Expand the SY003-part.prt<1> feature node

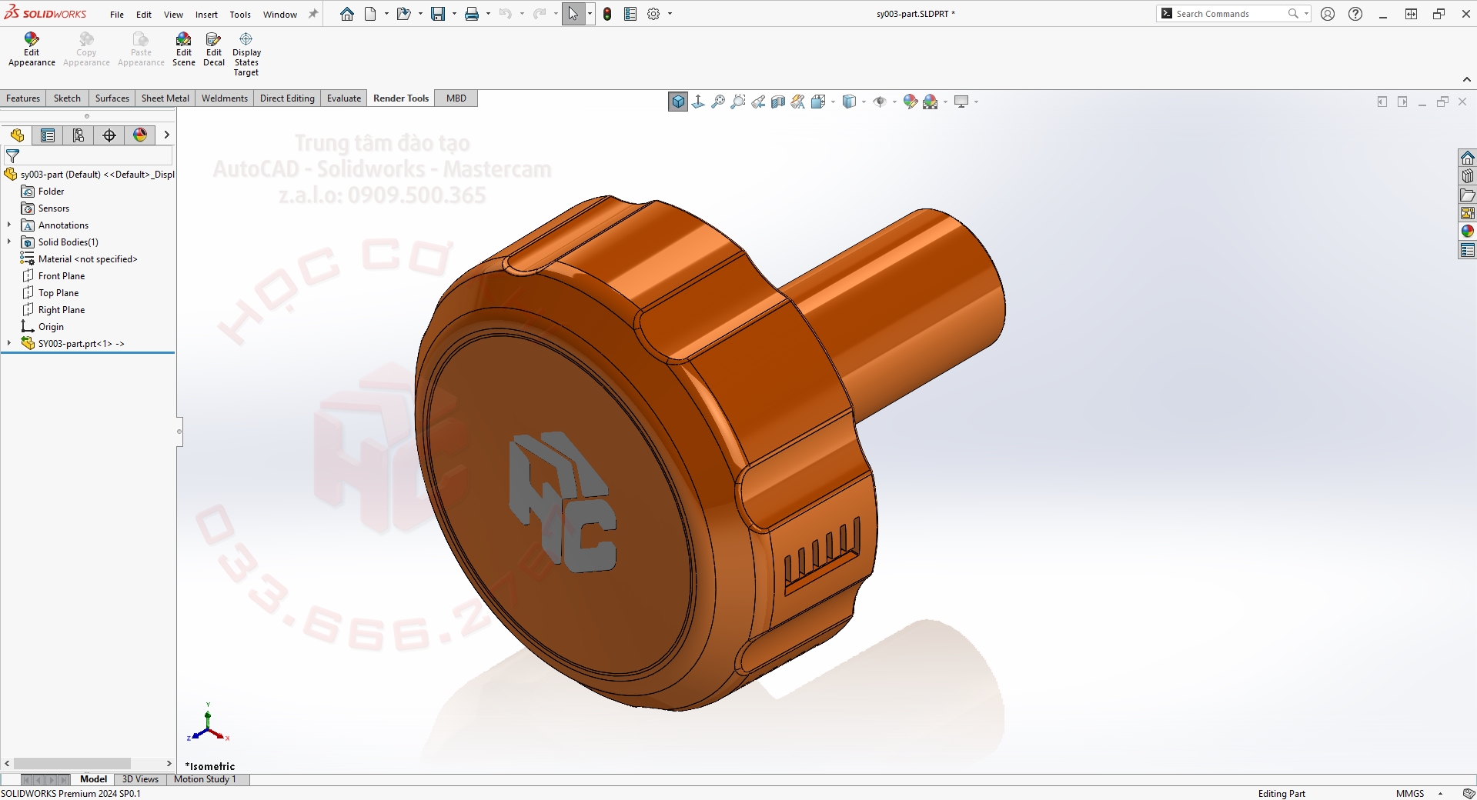click(x=9, y=344)
